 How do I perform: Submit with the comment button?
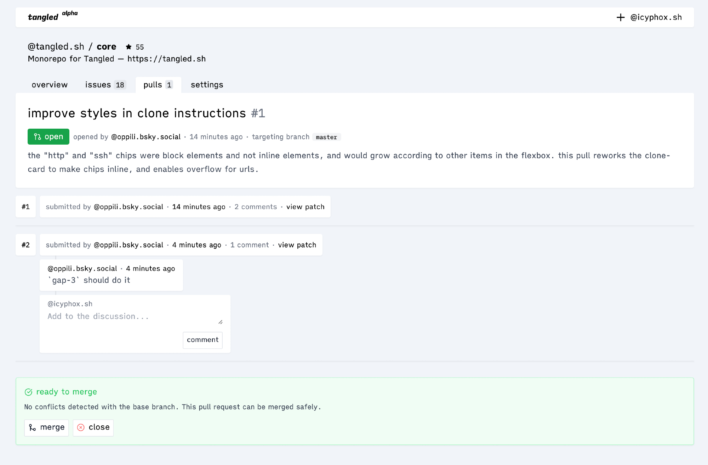click(202, 340)
